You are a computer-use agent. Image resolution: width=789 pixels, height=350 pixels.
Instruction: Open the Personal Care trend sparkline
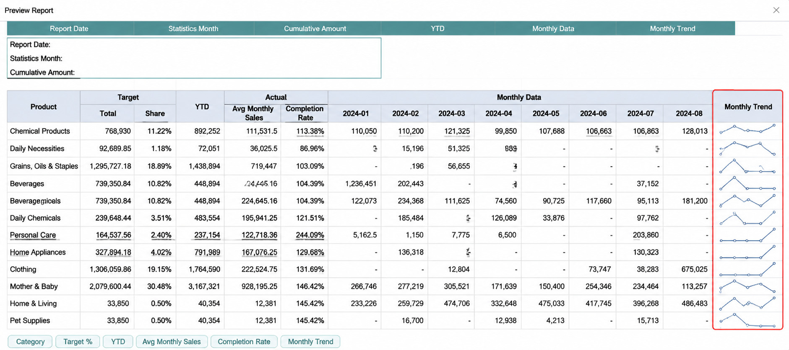(747, 235)
